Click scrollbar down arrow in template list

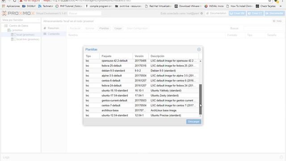(x=201, y=116)
